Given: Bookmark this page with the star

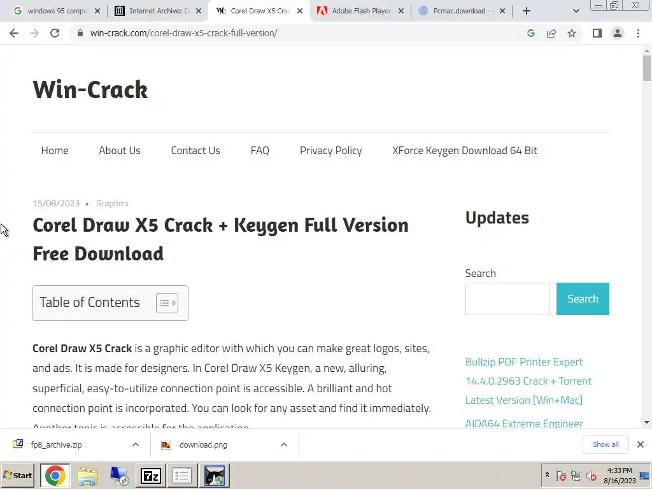Looking at the screenshot, I should click(572, 33).
